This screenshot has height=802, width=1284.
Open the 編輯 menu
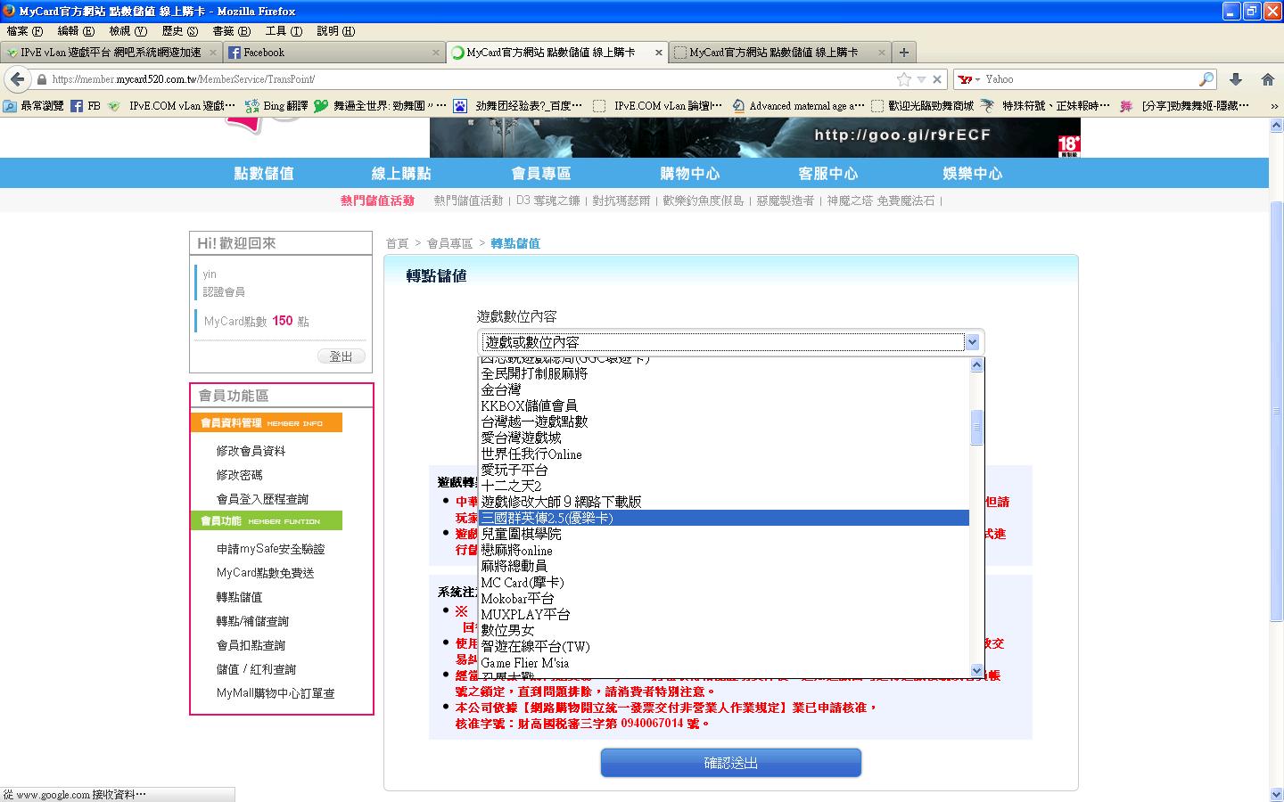pos(76,31)
